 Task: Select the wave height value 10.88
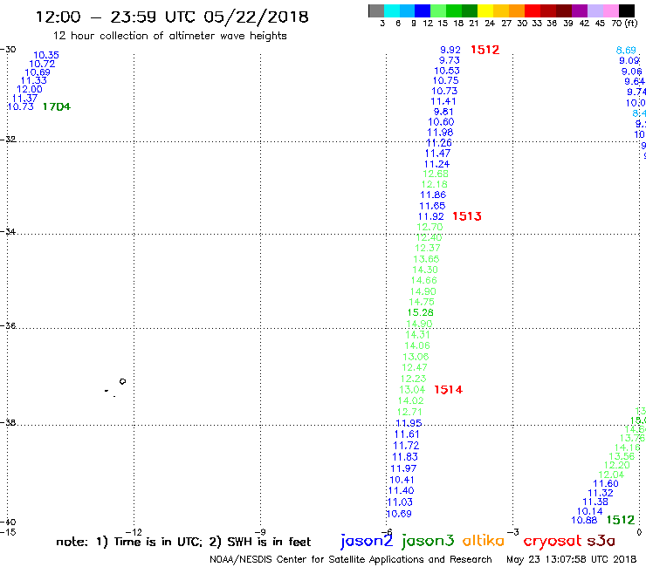(x=584, y=520)
